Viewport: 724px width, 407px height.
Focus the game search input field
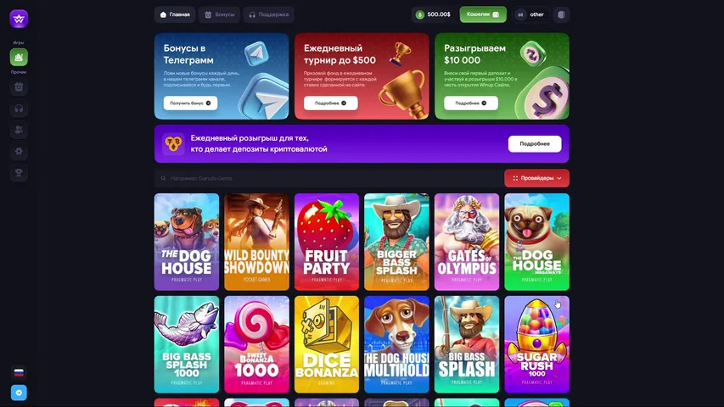(x=328, y=178)
